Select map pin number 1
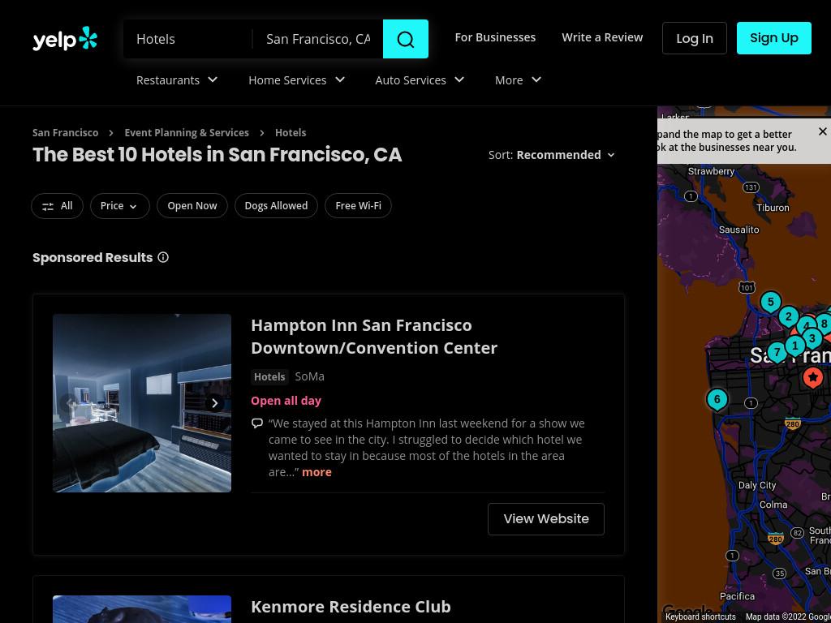The height and width of the screenshot is (623, 831). (794, 346)
